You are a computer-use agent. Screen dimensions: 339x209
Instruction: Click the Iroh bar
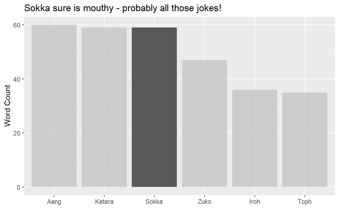tap(255, 138)
